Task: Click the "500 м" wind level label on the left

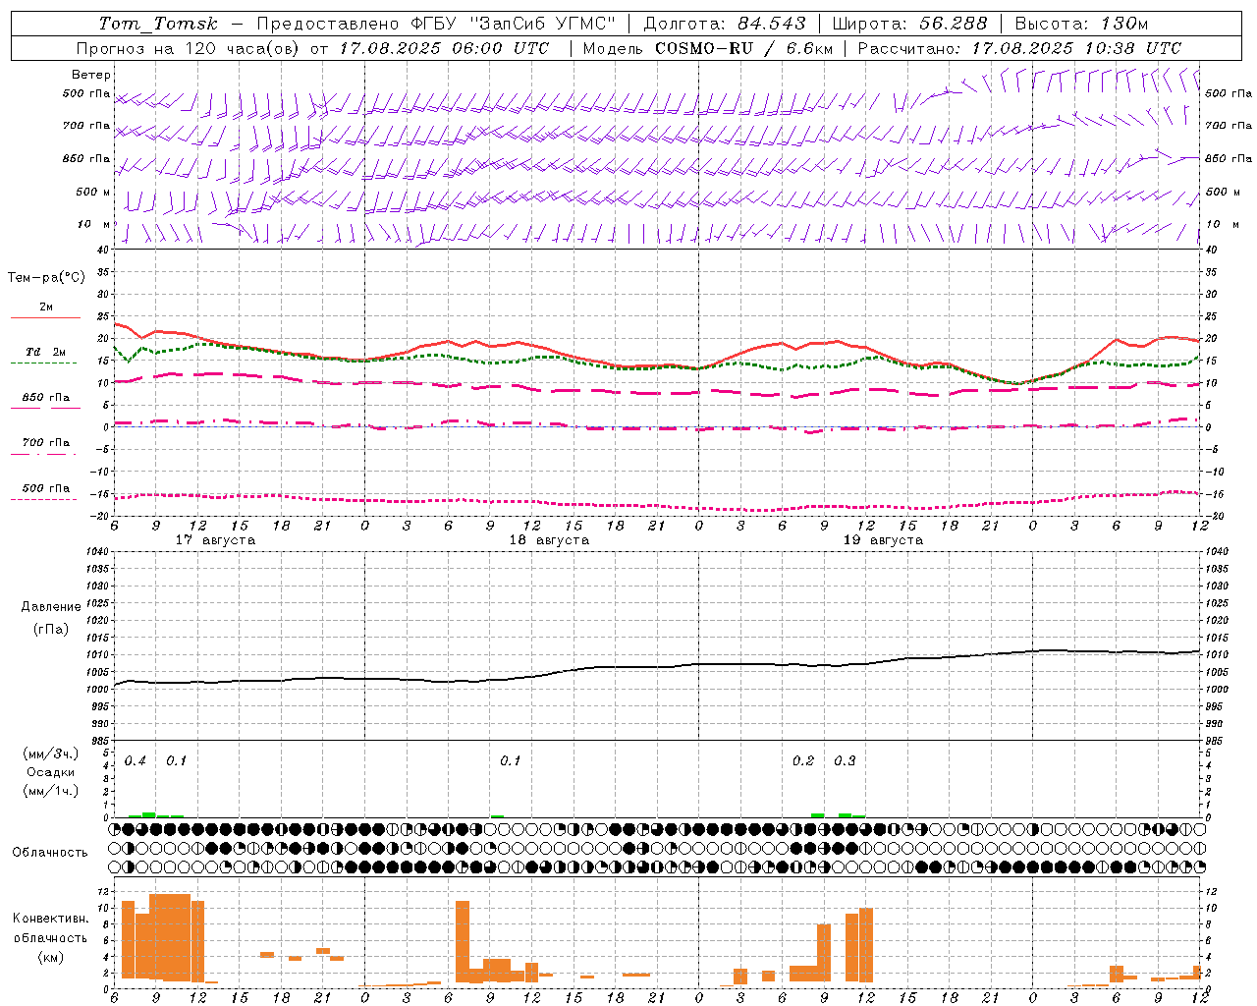Action: 93,192
